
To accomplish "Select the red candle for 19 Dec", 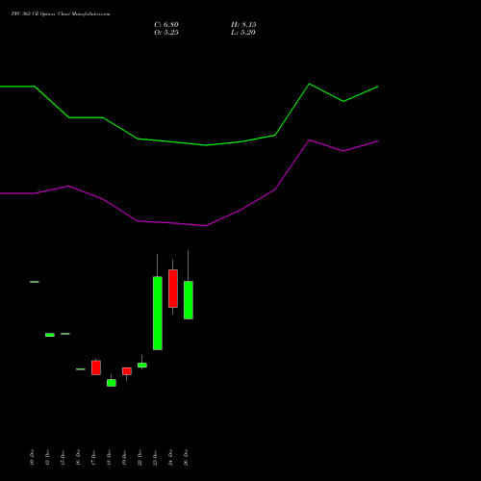I will (127, 371).
